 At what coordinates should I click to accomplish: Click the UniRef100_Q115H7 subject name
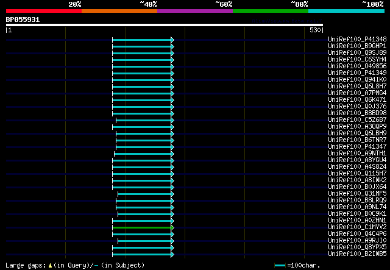(x=357, y=174)
